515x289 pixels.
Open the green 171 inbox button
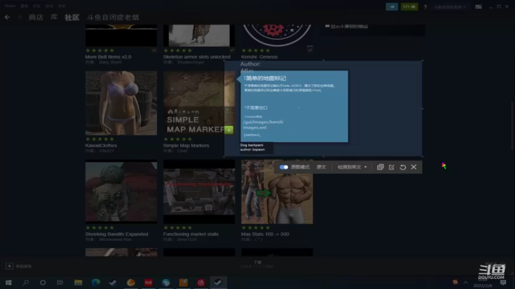pyautogui.click(x=409, y=6)
